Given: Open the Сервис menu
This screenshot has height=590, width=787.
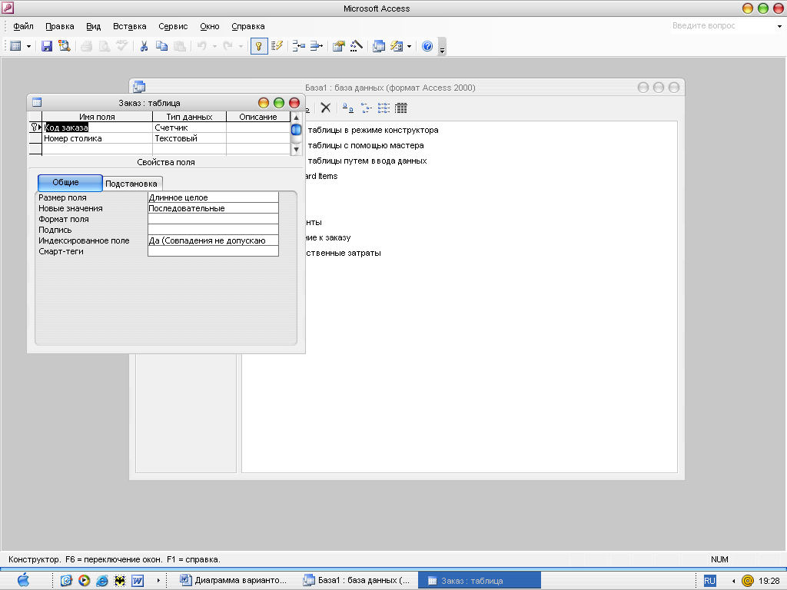Looking at the screenshot, I should (173, 27).
